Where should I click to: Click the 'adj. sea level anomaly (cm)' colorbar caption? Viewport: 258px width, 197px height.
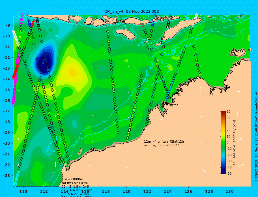234,143
